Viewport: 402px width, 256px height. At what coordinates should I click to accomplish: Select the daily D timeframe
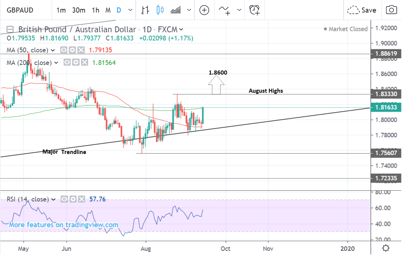point(119,10)
